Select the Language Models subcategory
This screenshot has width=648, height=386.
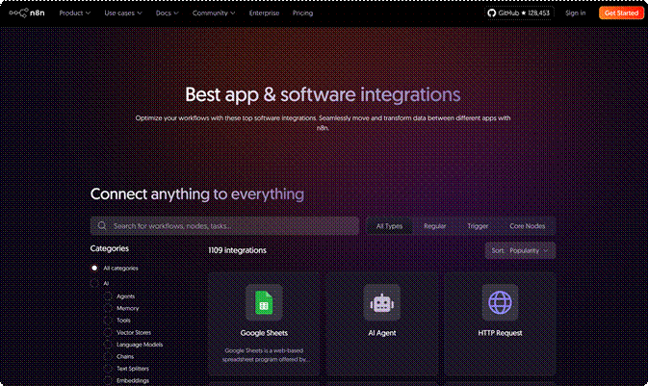(x=108, y=344)
